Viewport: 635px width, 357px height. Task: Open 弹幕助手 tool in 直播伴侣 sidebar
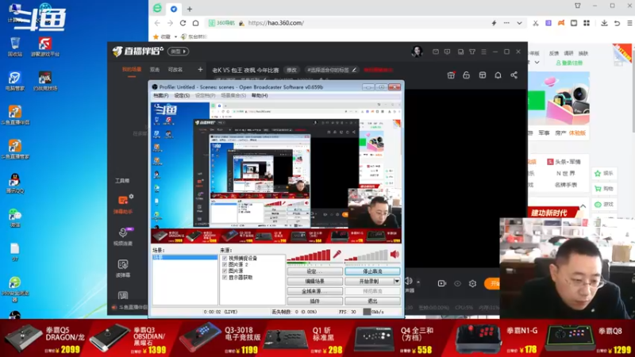pos(123,205)
